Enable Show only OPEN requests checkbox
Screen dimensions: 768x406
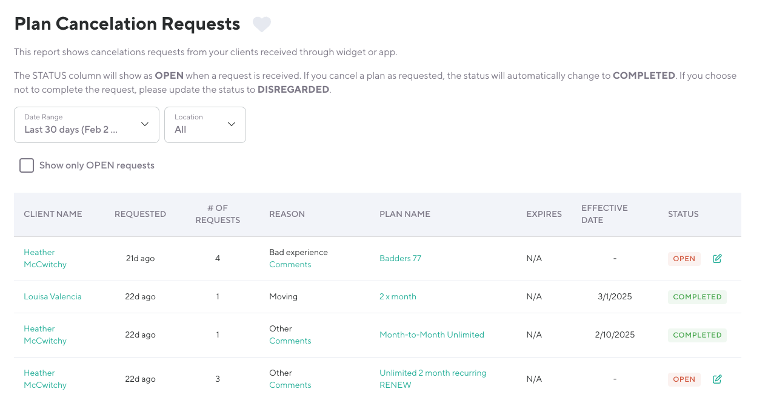[27, 165]
